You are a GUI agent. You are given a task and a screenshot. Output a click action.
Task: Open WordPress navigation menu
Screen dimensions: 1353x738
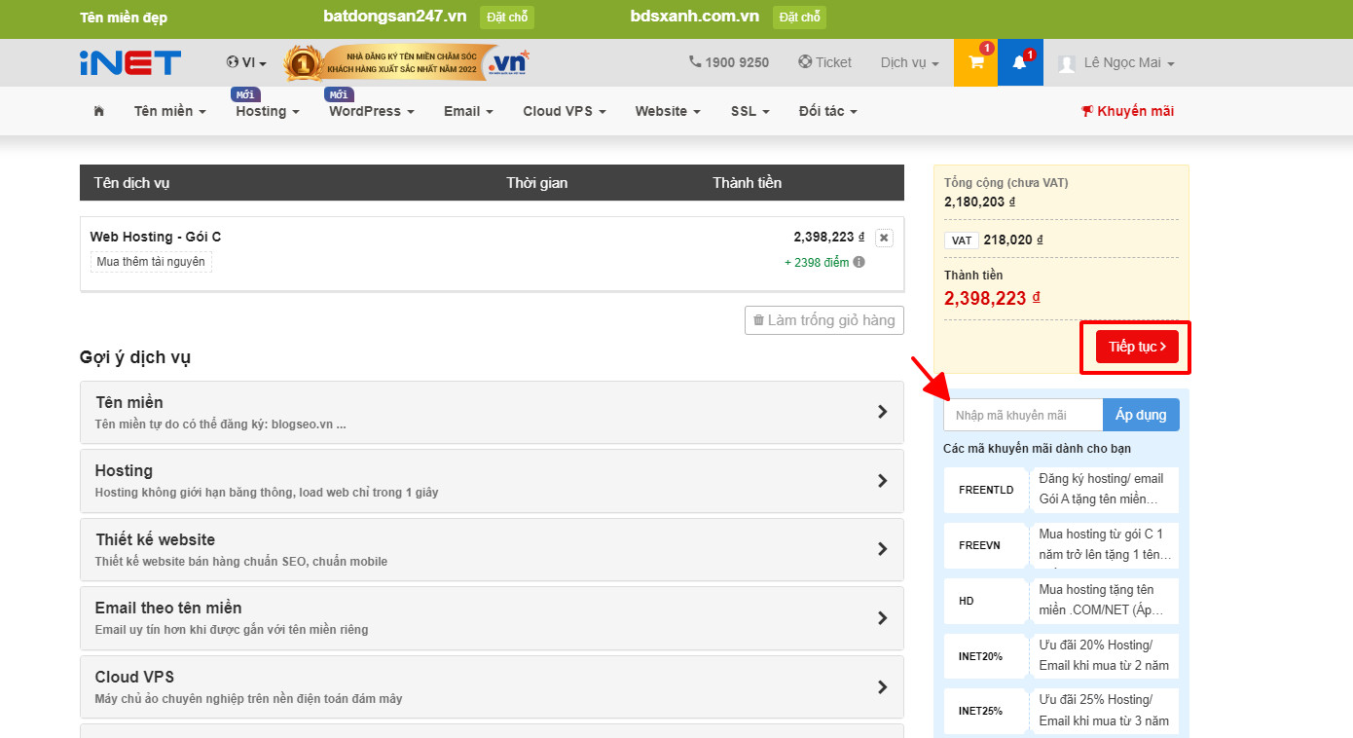(372, 111)
